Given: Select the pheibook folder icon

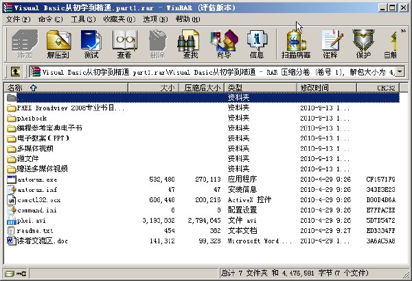Looking at the screenshot, I should click(x=12, y=118).
